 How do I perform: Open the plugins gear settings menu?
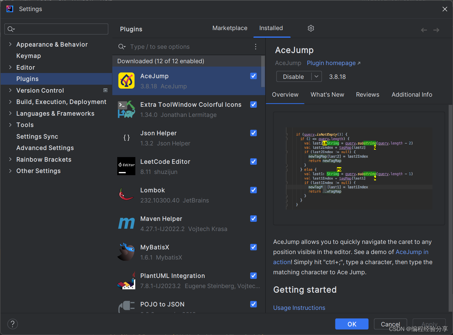(x=311, y=28)
